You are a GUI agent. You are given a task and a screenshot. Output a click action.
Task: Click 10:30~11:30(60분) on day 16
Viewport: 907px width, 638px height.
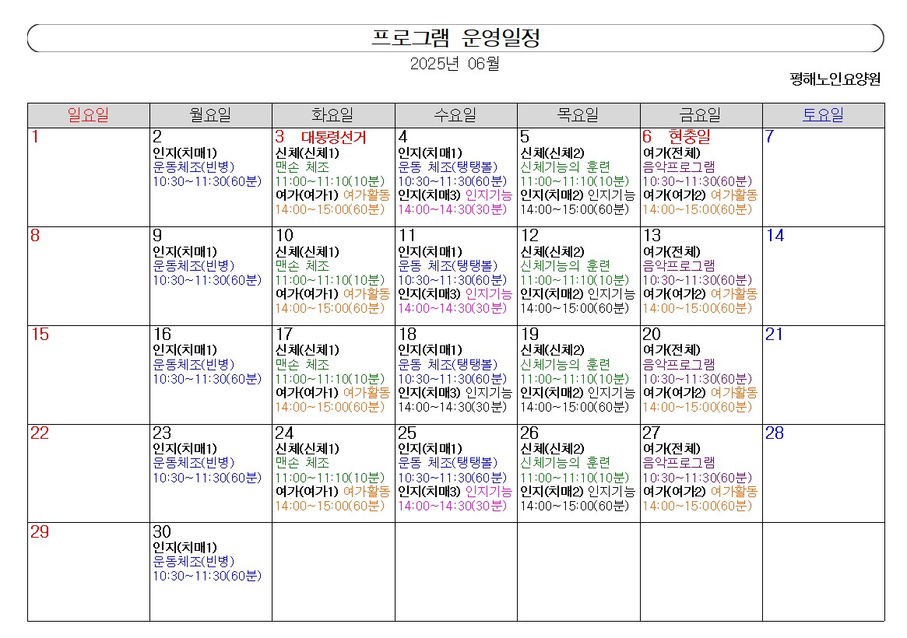click(207, 379)
